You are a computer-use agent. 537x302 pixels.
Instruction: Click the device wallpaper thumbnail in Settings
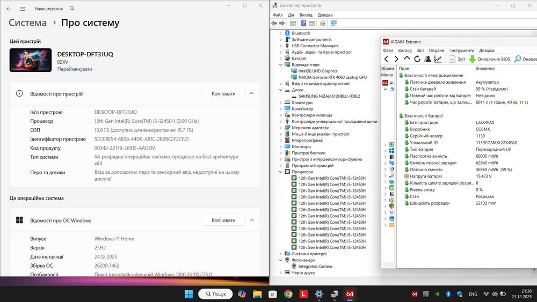[31, 60]
